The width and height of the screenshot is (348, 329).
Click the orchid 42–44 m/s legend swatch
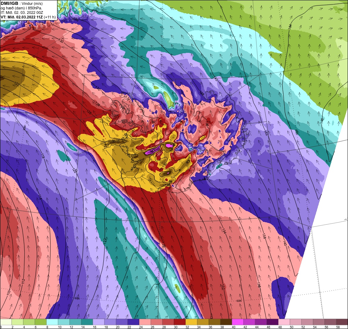tap(249, 322)
